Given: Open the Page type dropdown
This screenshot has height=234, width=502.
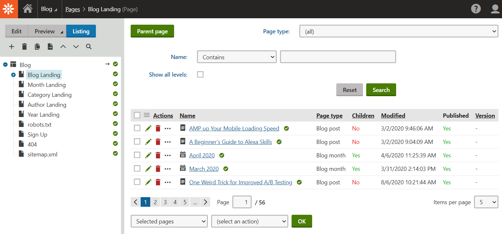Looking at the screenshot, I should [398, 31].
